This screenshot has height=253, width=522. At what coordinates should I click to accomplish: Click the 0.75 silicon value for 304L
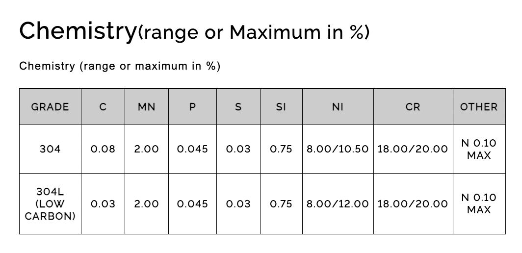[x=281, y=203]
